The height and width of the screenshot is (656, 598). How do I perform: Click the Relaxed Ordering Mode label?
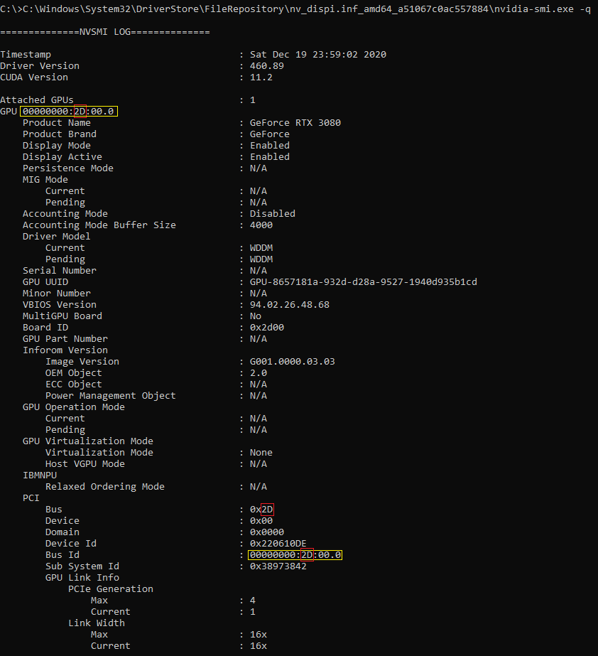[105, 487]
